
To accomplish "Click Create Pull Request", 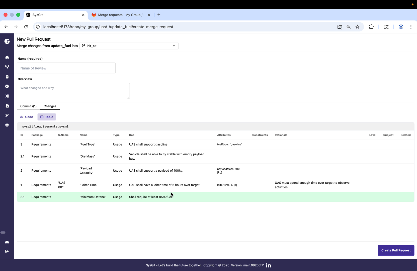I will click(x=396, y=250).
